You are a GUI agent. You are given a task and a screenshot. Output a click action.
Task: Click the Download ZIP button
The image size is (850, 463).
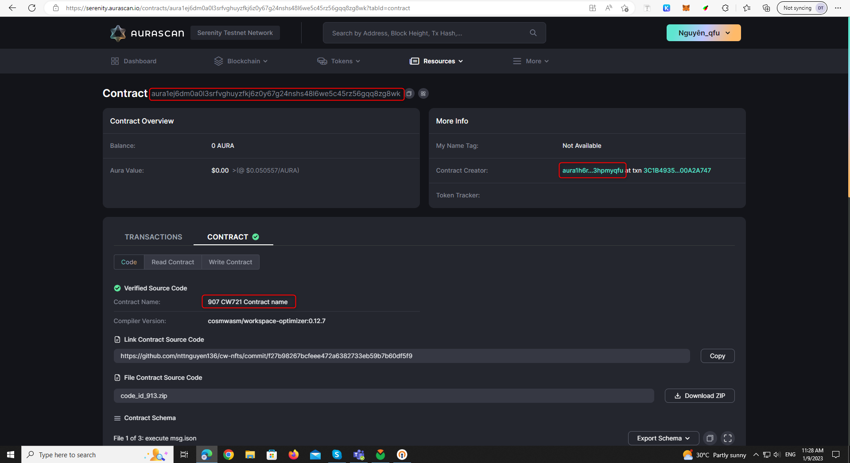point(699,395)
